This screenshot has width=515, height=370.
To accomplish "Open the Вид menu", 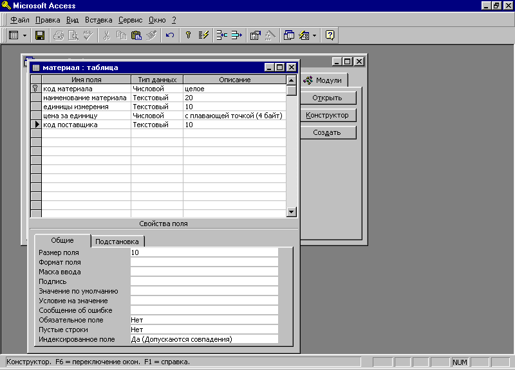I will point(72,20).
